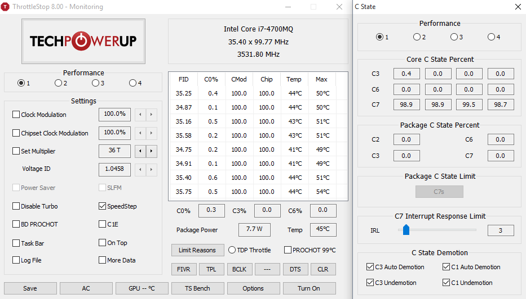Close the ThrottleStop main window
Image resolution: width=526 pixels, height=299 pixels.
pos(339,7)
